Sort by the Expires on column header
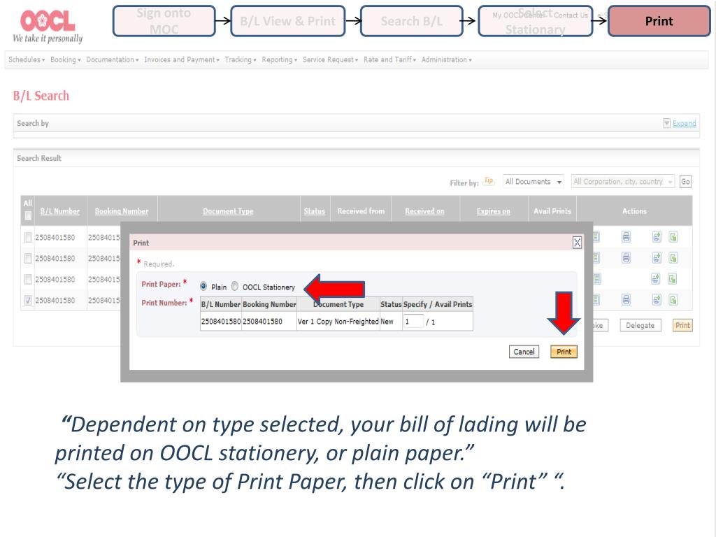Screen dimensions: 716x537 point(493,211)
